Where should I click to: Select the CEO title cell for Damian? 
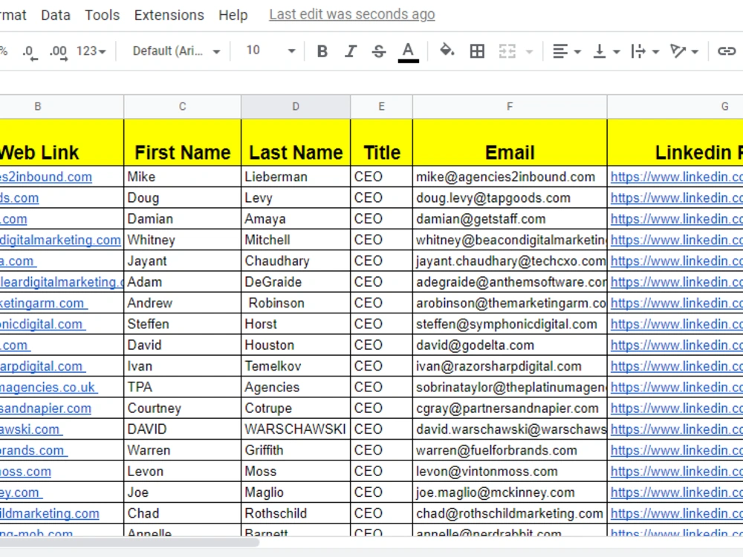point(381,219)
